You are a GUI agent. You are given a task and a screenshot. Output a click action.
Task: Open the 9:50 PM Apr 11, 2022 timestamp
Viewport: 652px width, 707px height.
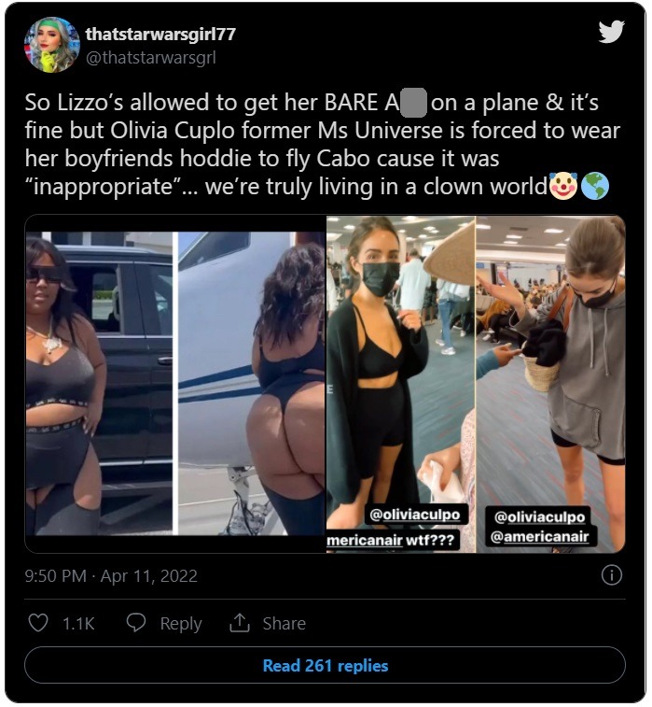[x=111, y=576]
